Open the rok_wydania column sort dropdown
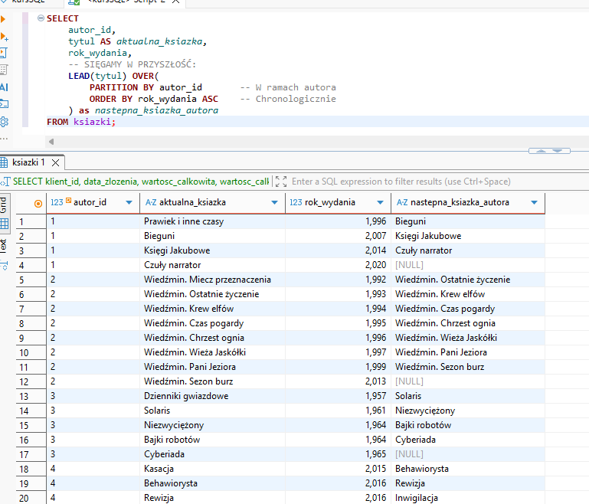 click(x=381, y=203)
